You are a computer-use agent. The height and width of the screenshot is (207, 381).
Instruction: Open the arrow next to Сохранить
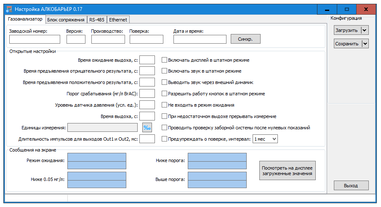(x=365, y=44)
